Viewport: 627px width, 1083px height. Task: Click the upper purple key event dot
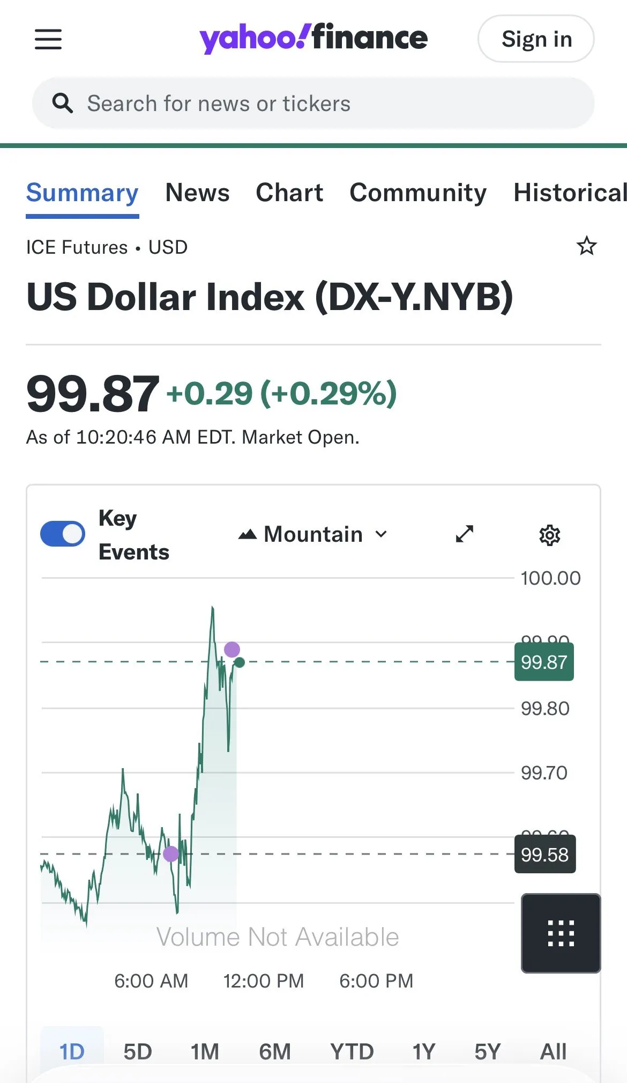232,650
